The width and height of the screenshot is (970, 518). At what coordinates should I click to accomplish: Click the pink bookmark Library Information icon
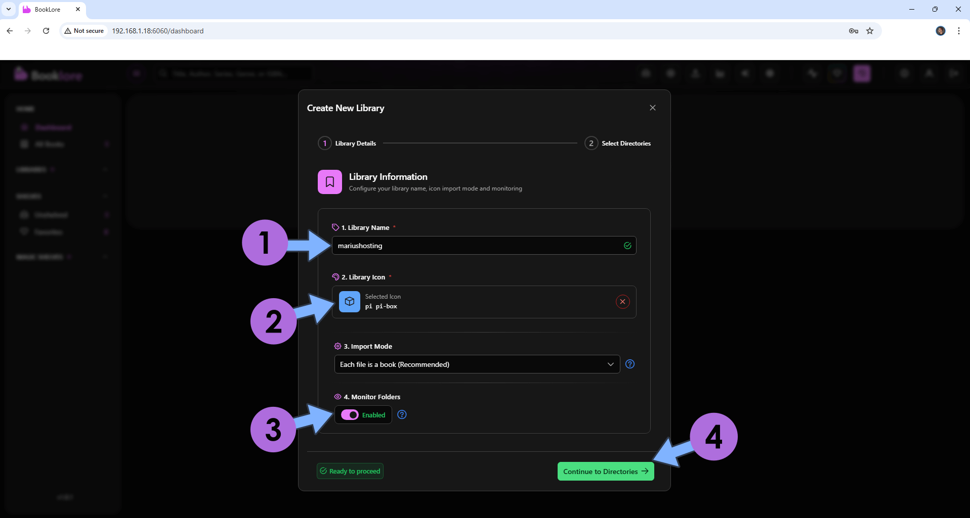point(329,182)
